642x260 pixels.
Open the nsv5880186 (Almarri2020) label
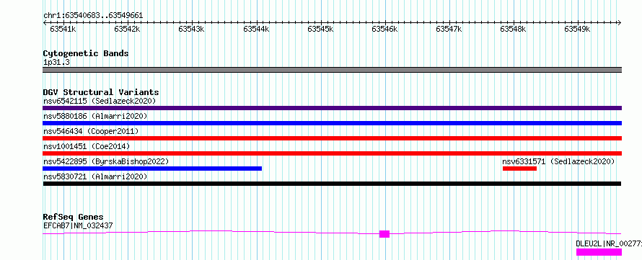click(95, 116)
